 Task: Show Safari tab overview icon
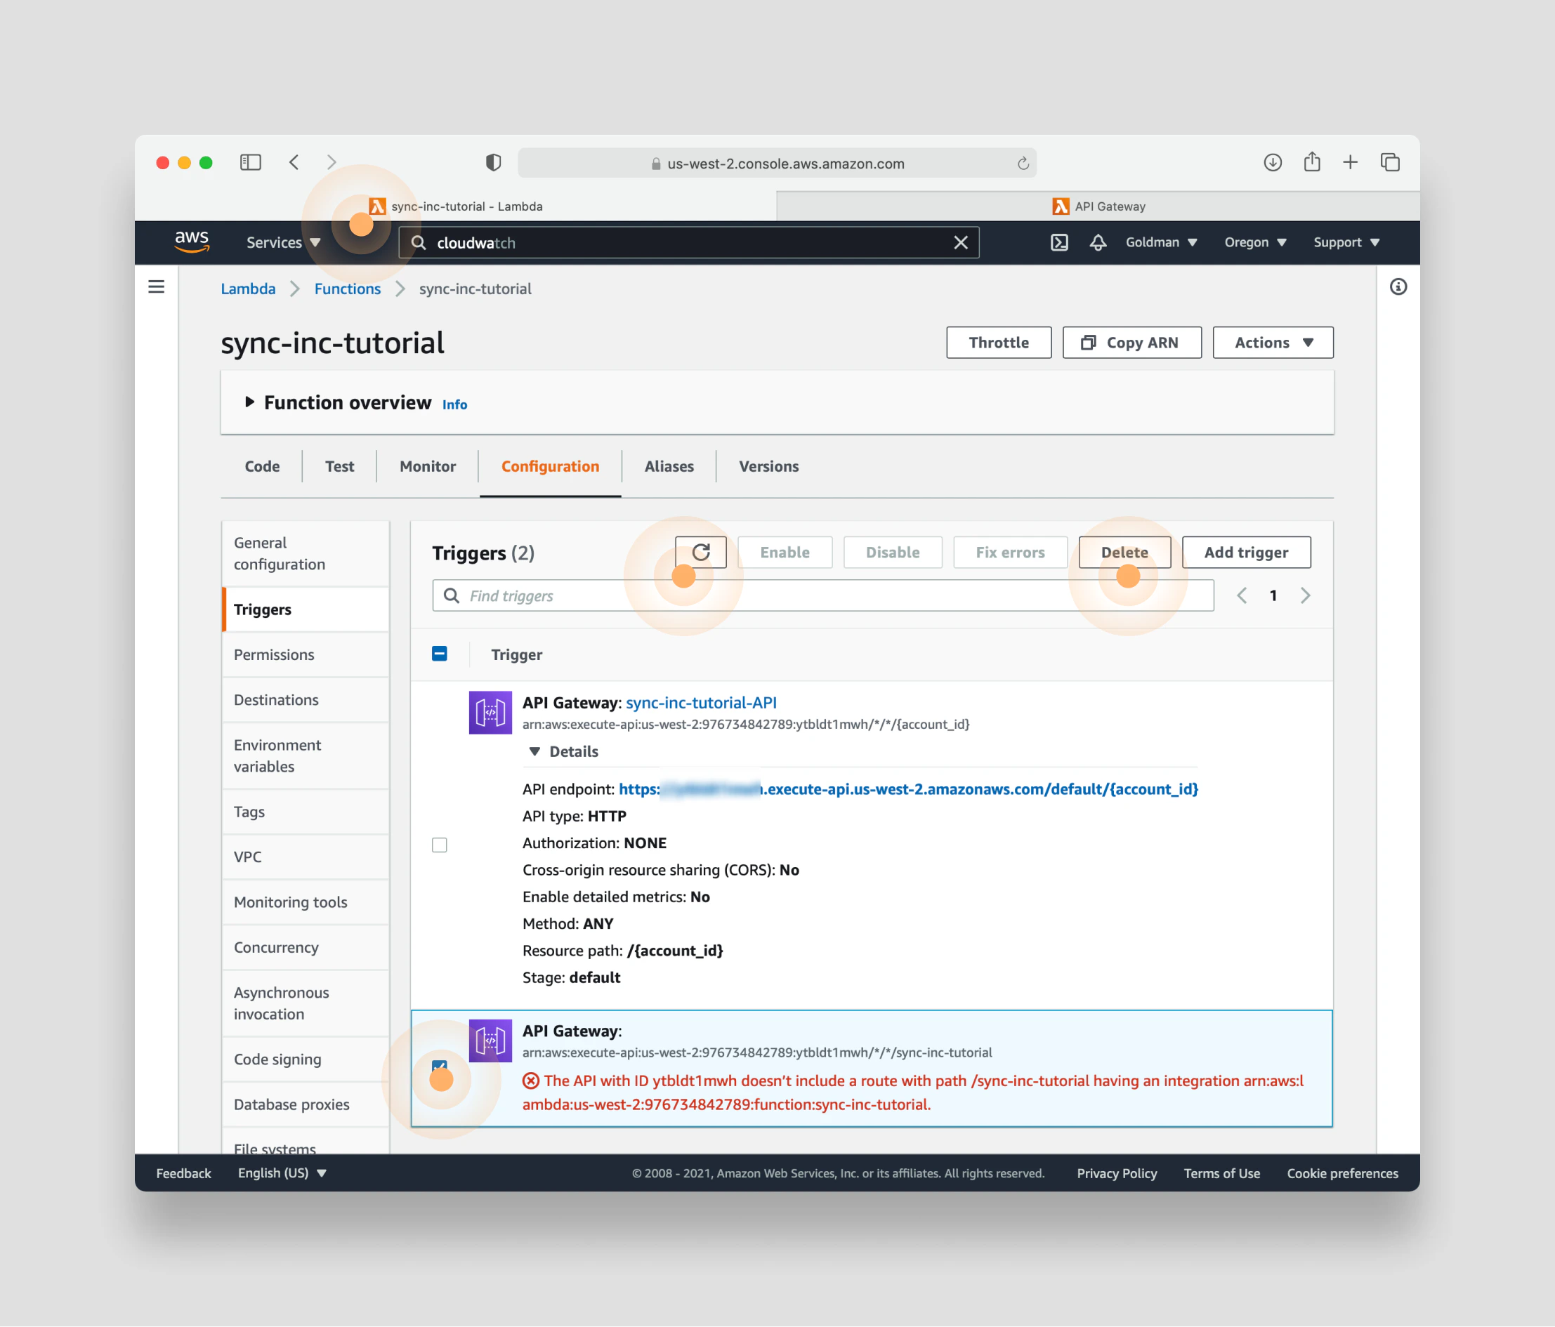pos(1390,162)
